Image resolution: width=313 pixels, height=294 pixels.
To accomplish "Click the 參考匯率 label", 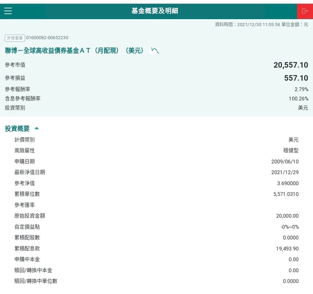I will [x=24, y=205].
